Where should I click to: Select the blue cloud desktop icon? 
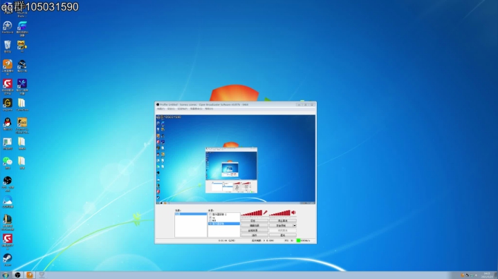(x=8, y=200)
